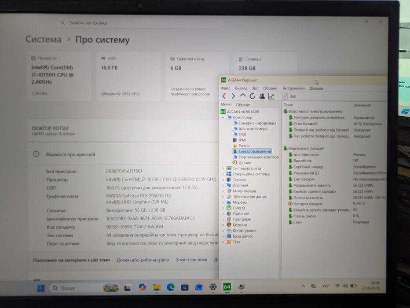Screen dimensions: 410x308
Task: Open the Обране menu in menu bar
Action: 270,88
